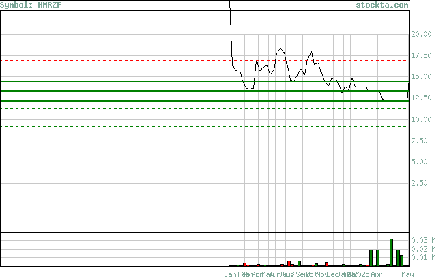Select the 20.00 price axis label
The height and width of the screenshot is (277, 447).
tap(421, 34)
